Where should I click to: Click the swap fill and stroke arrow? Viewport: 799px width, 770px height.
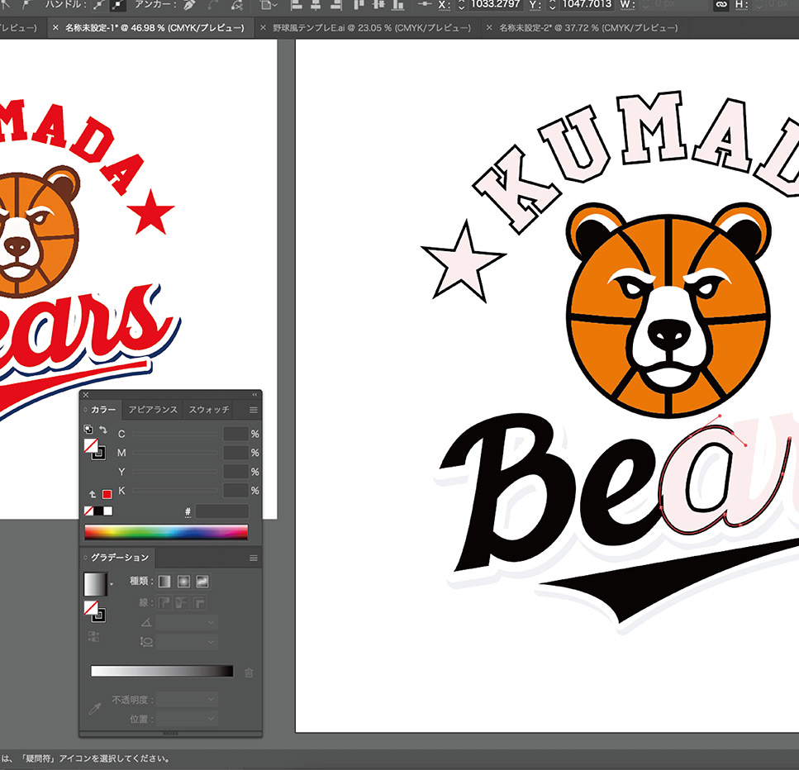[103, 430]
